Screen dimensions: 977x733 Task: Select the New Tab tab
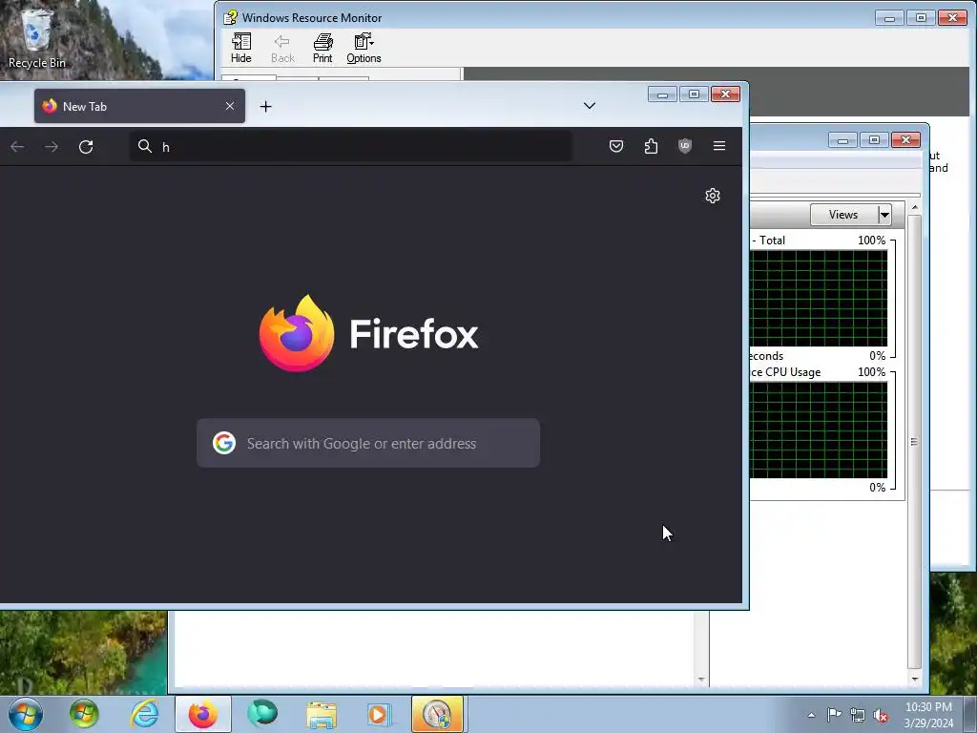tap(139, 106)
